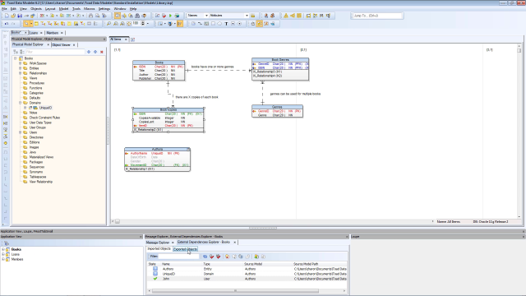526x296 pixels.
Task: Expand the Users tree node
Action: pos(20,132)
